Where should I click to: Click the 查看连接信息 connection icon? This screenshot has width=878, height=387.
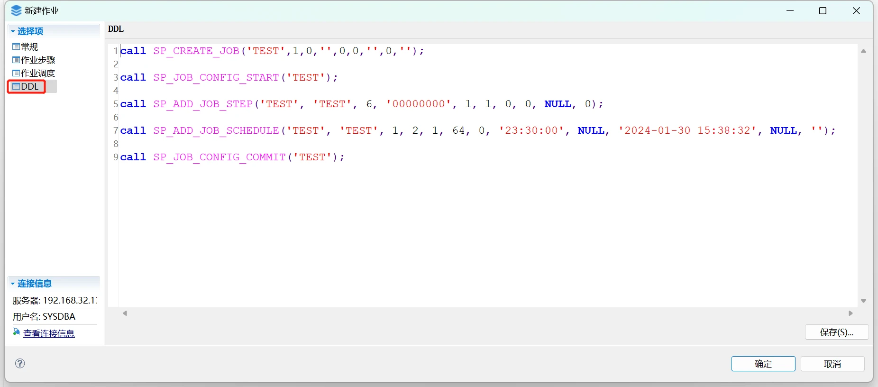click(x=17, y=332)
